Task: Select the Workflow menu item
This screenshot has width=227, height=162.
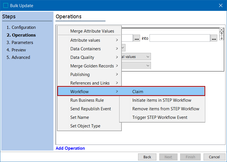Action: coord(88,91)
